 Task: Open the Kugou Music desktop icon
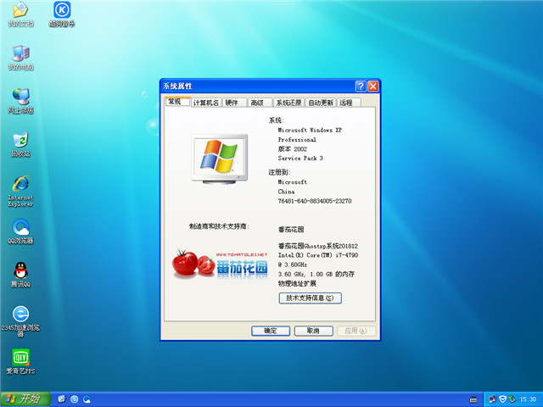coord(62,14)
